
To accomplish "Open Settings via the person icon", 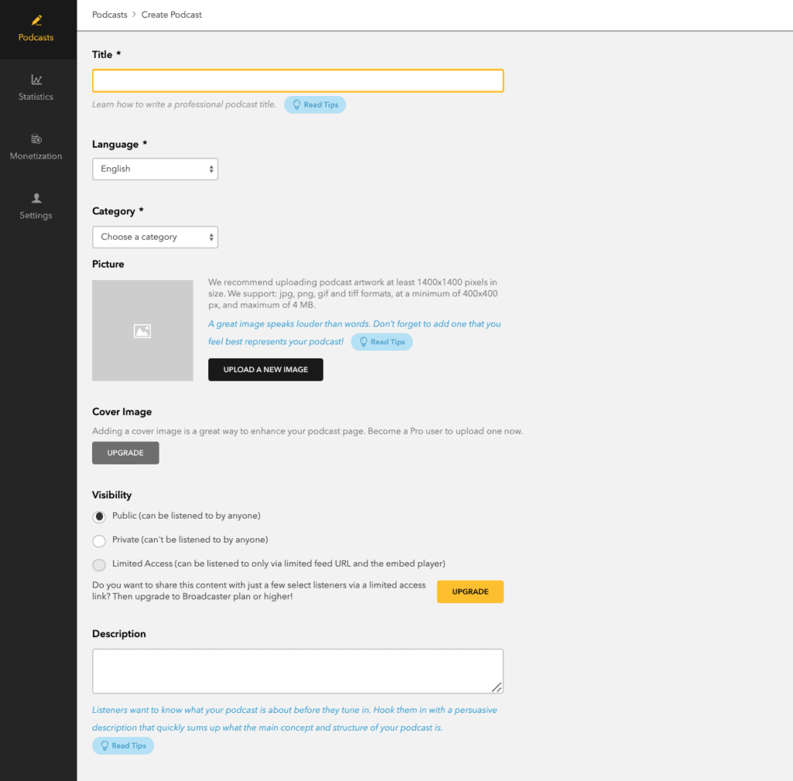I will [36, 199].
